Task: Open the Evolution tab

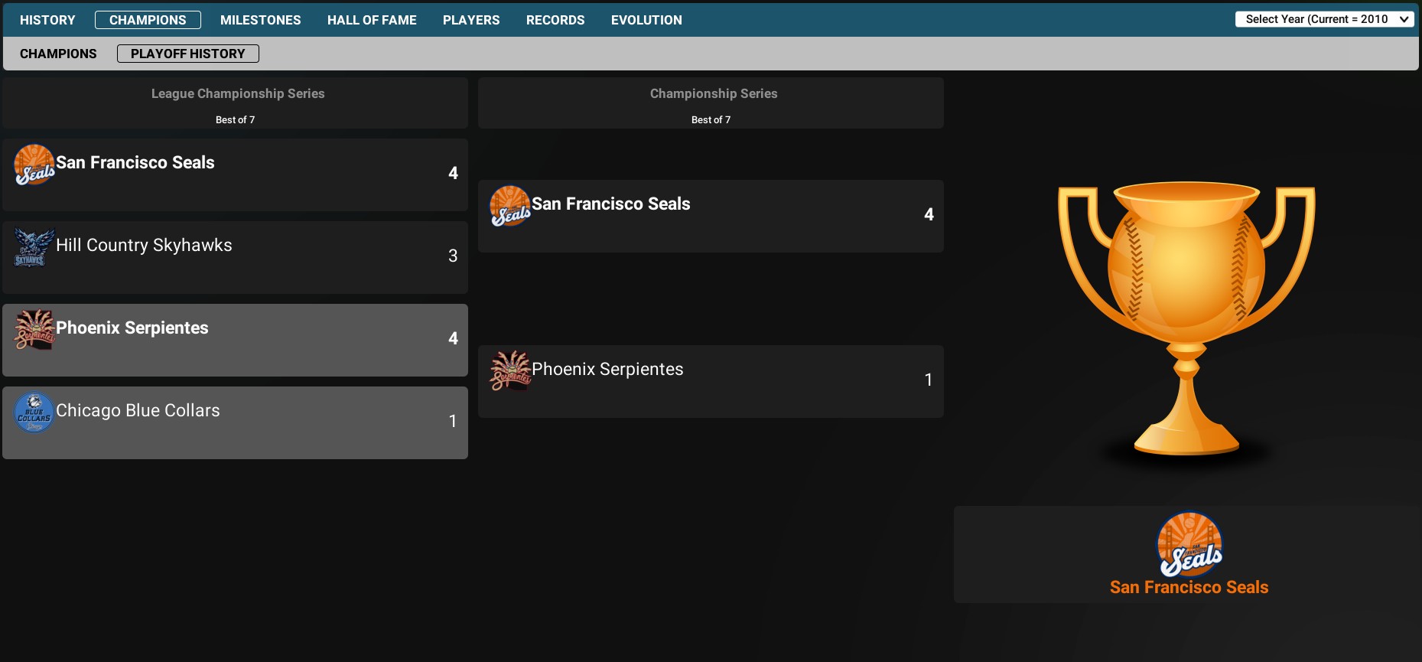Action: [x=646, y=20]
